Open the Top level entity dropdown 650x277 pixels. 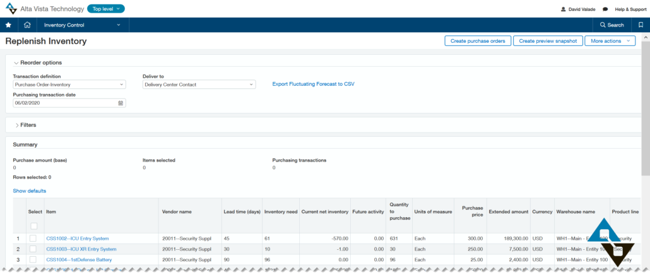[106, 9]
